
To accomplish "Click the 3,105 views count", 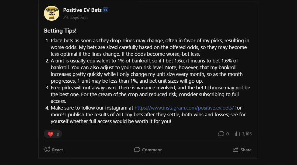I will click(x=247, y=134).
